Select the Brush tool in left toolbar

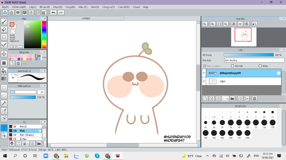[4, 22]
